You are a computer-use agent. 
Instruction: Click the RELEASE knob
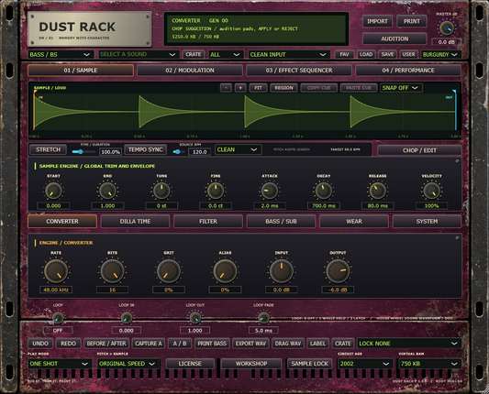point(378,191)
